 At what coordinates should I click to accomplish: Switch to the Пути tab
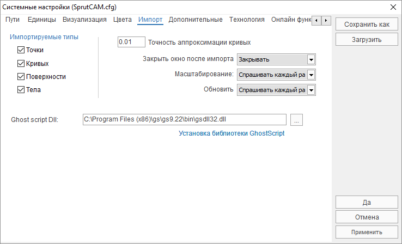(x=13, y=20)
